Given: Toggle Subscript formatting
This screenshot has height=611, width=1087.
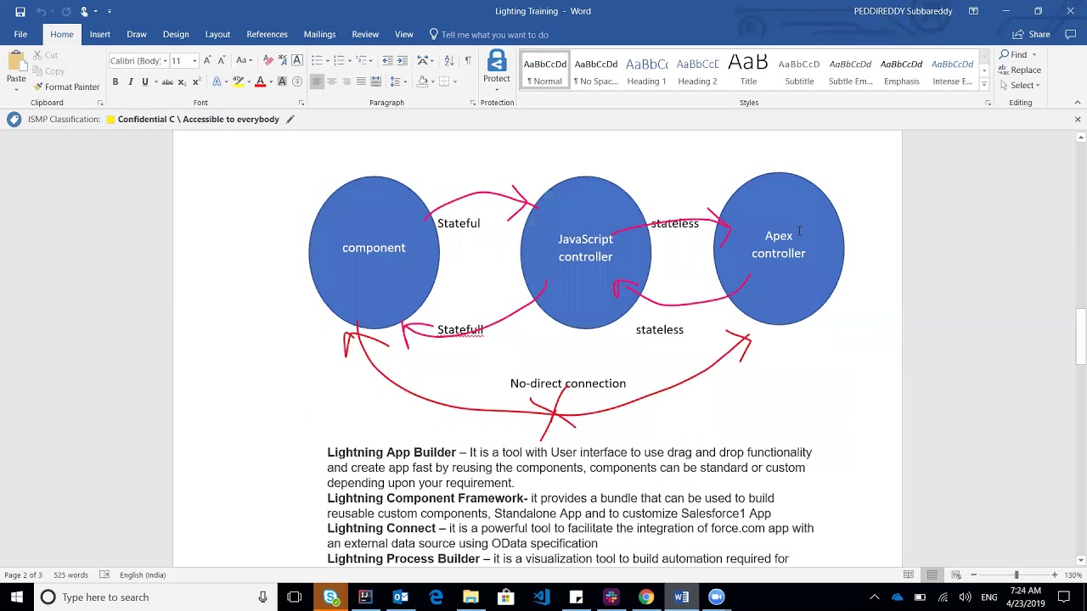Looking at the screenshot, I should point(182,81).
